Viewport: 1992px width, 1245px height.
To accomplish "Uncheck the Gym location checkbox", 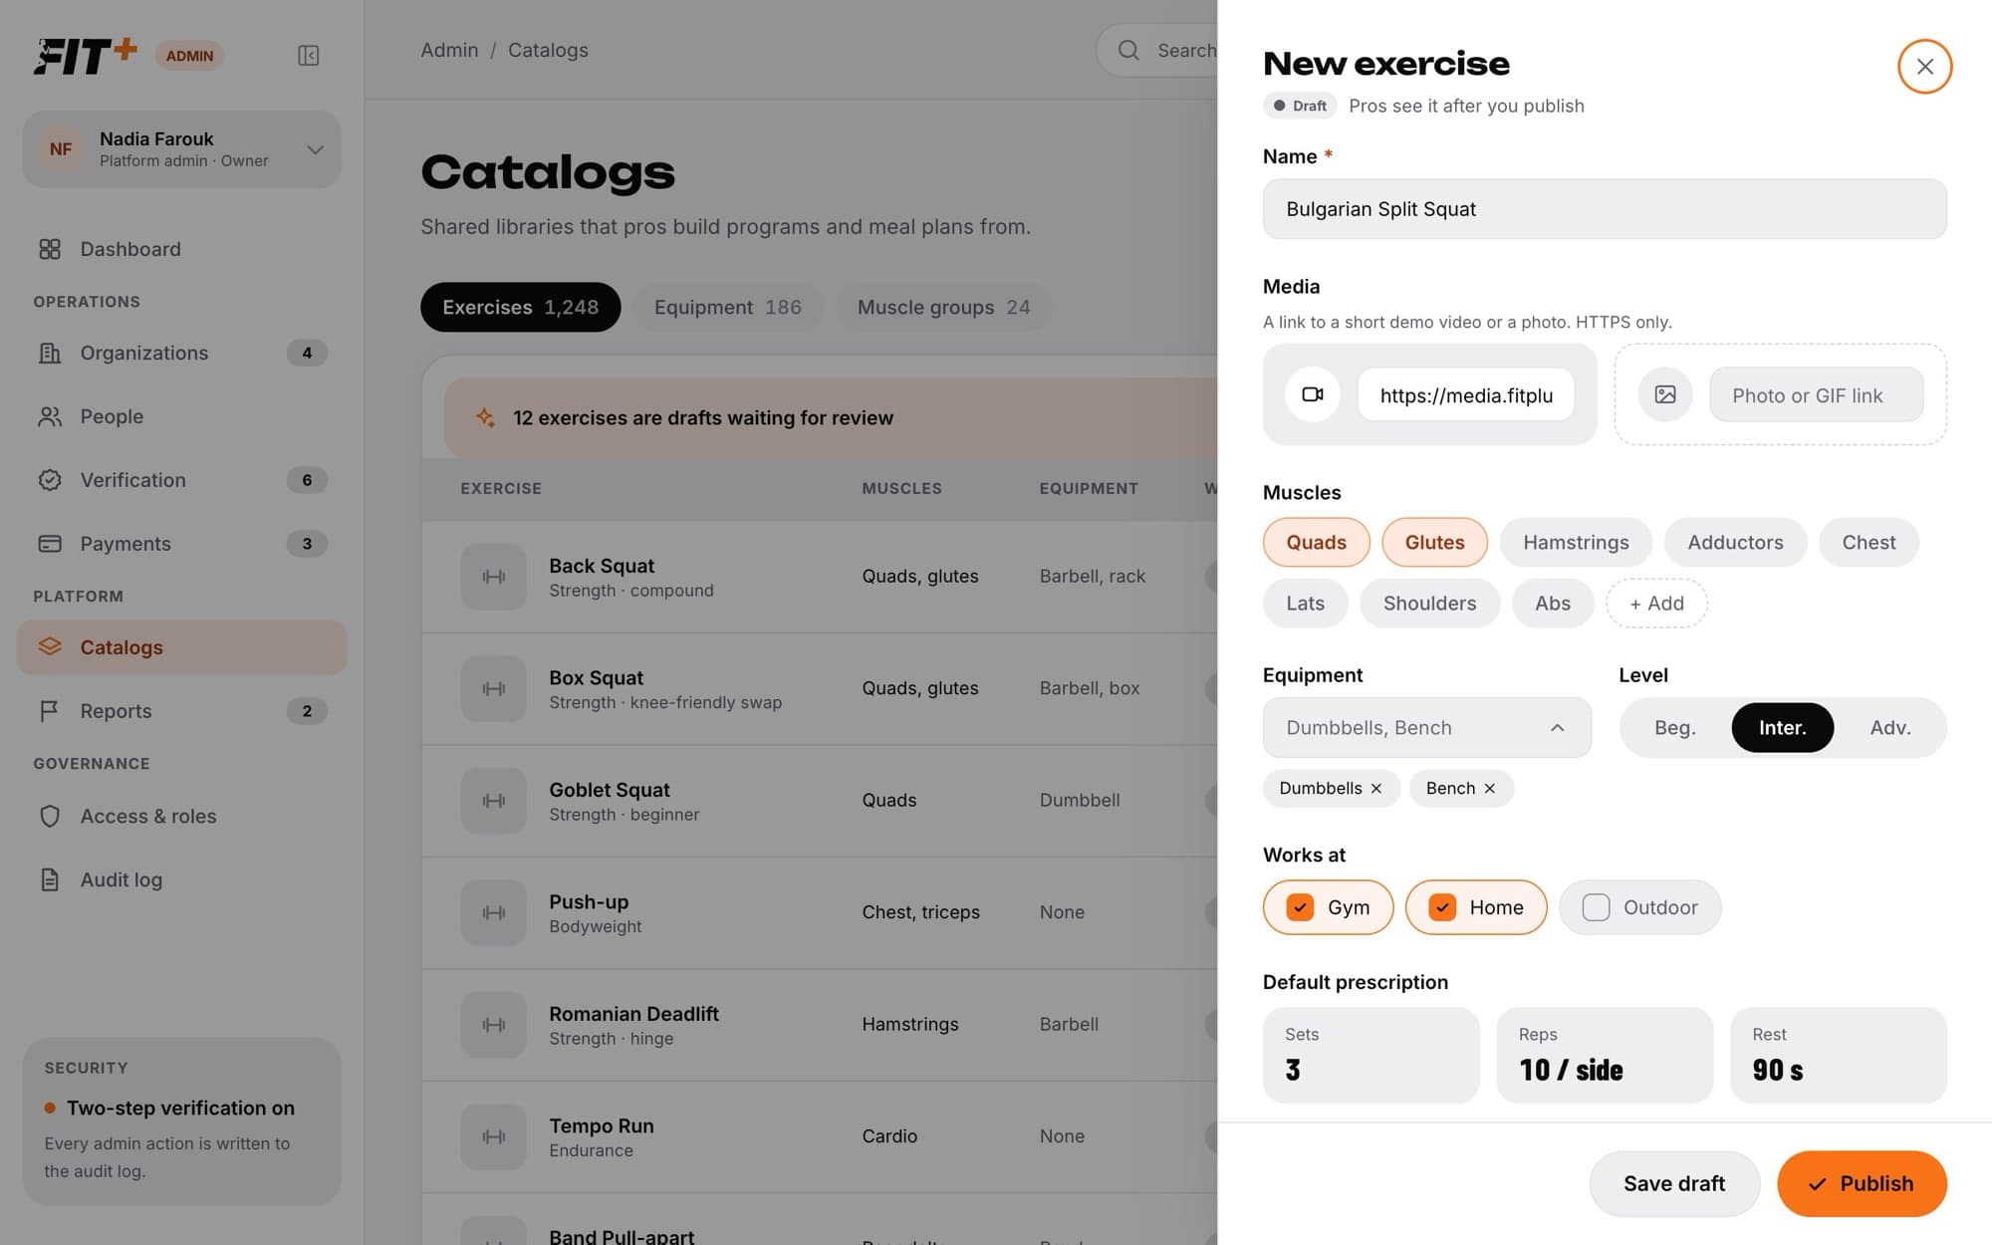I will click(x=1300, y=907).
